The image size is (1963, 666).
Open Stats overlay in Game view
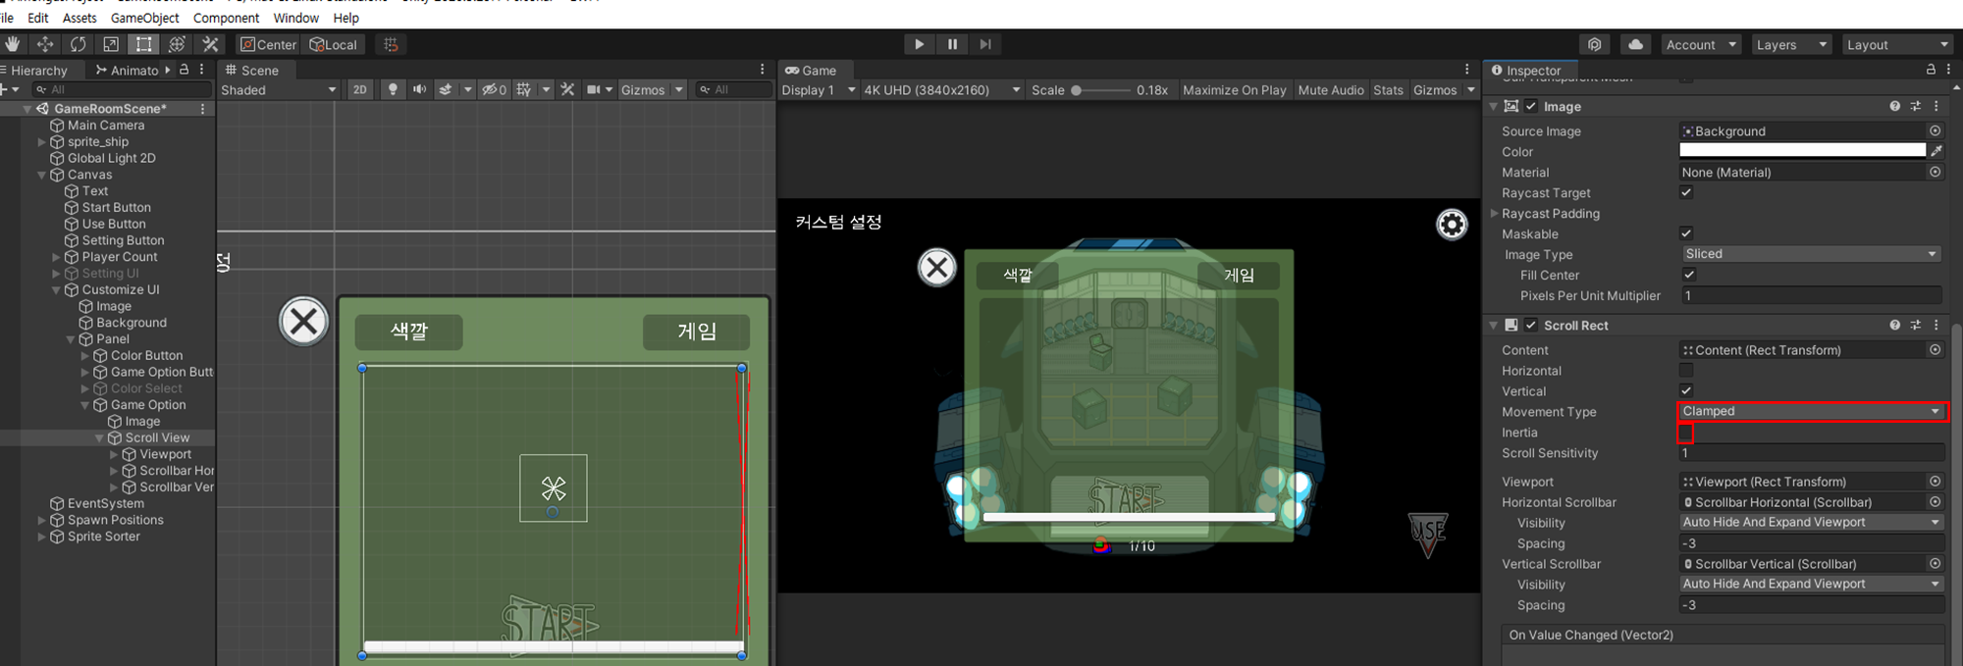click(1388, 89)
